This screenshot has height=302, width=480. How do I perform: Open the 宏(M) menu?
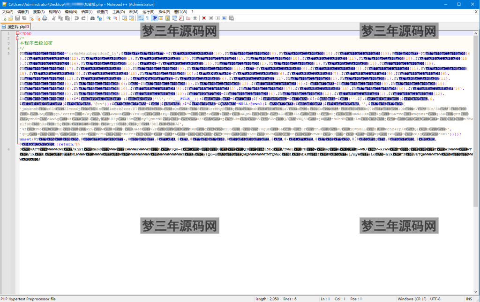(x=134, y=12)
